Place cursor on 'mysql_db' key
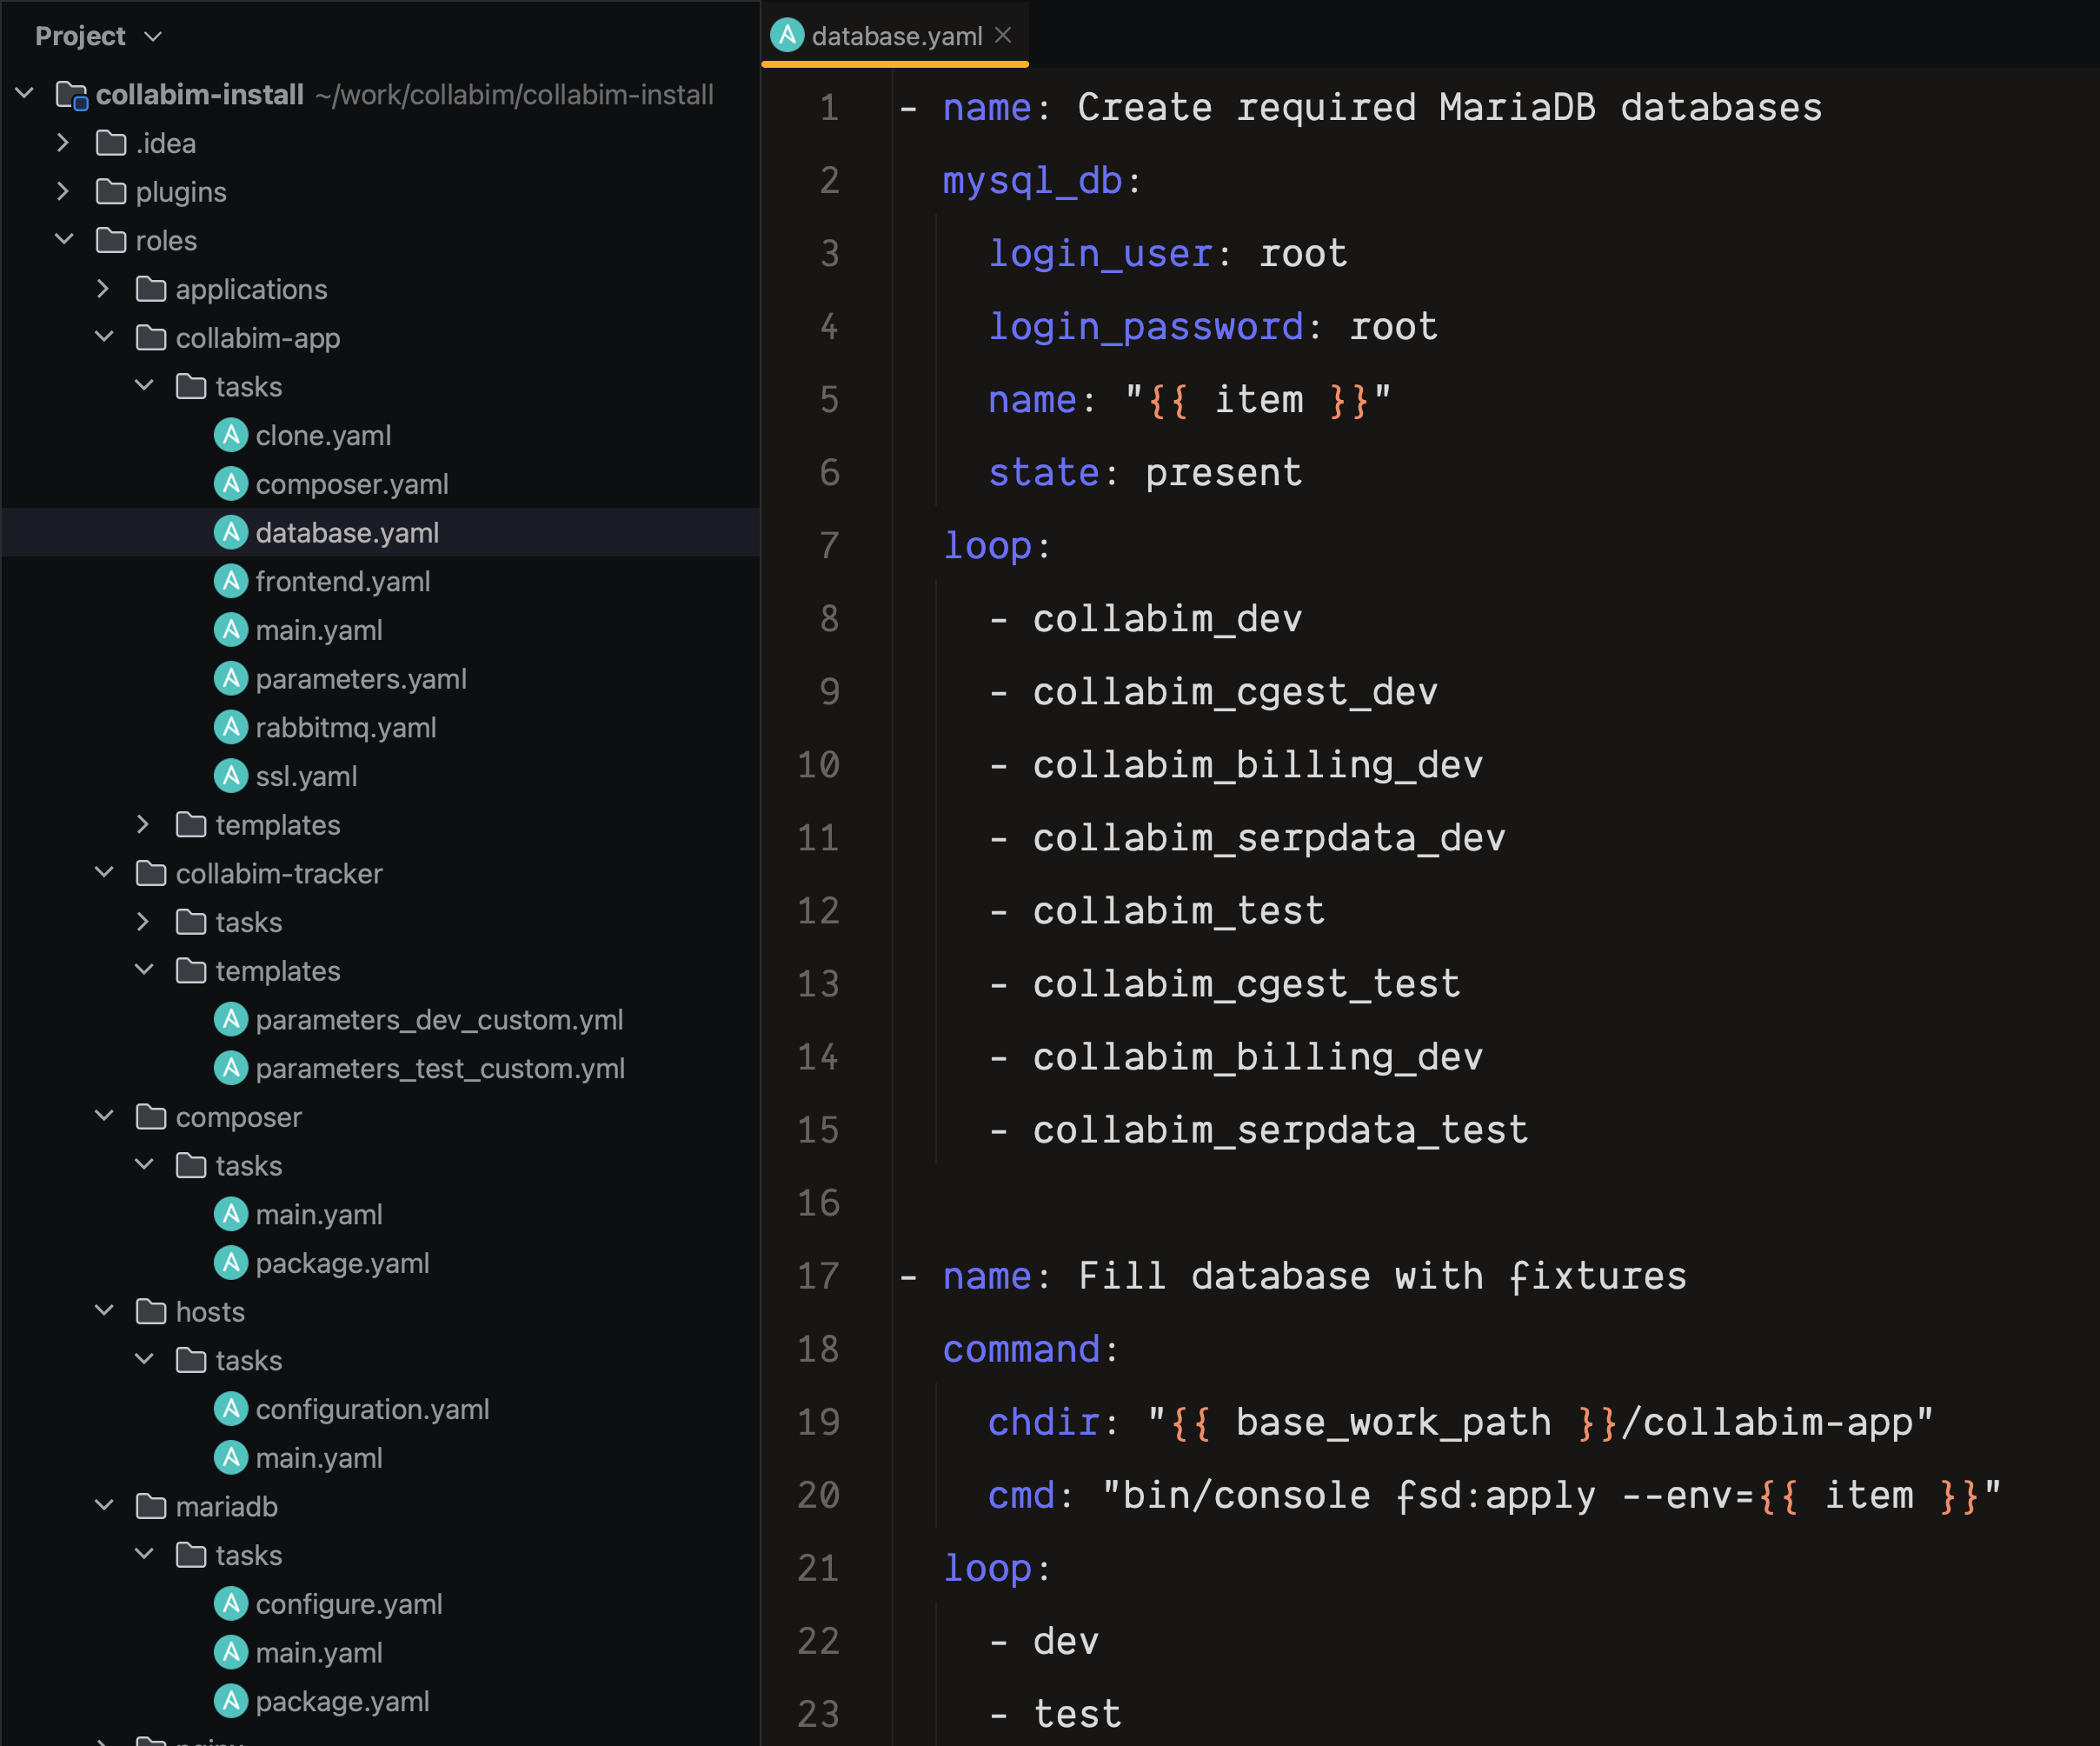This screenshot has height=1746, width=2100. tap(1032, 181)
